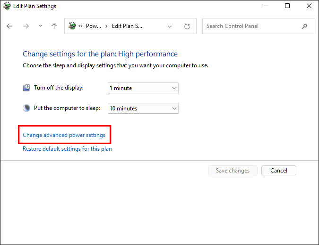Go up one level with Up arrow

point(54,27)
